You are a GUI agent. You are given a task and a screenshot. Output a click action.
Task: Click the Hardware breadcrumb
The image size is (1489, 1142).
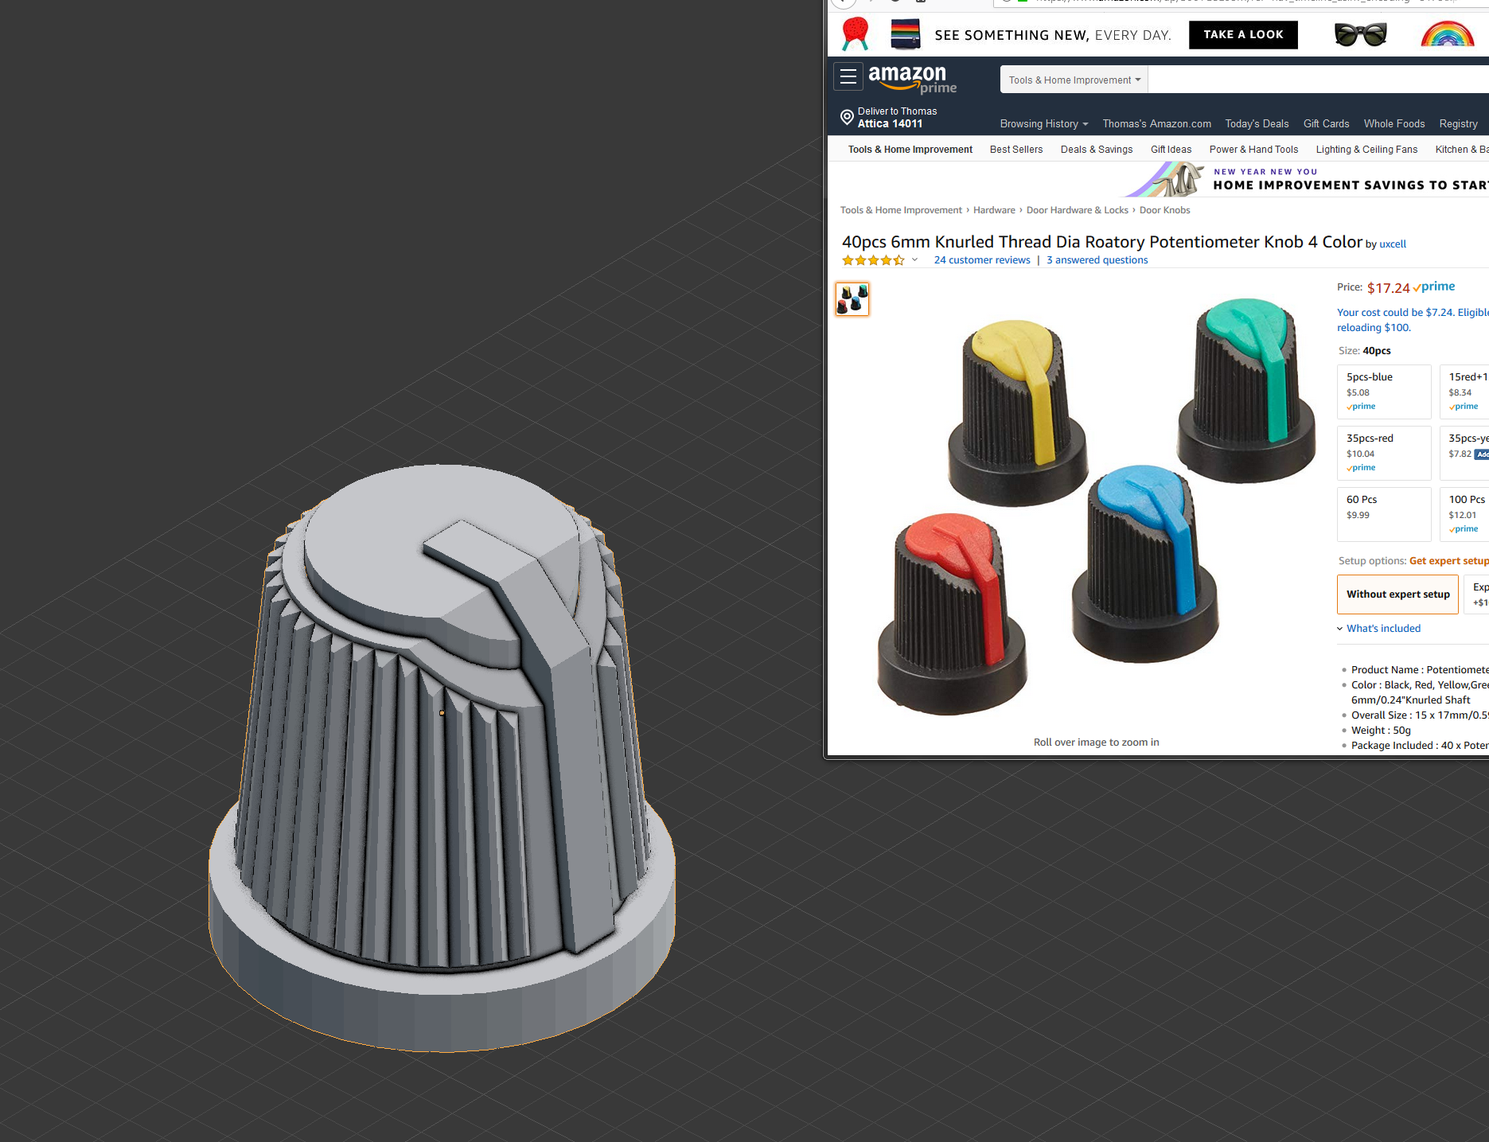[994, 210]
